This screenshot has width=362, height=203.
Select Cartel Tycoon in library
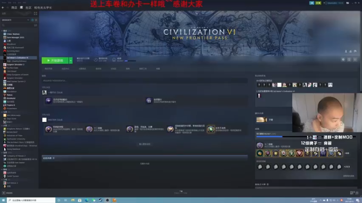click(x=13, y=176)
